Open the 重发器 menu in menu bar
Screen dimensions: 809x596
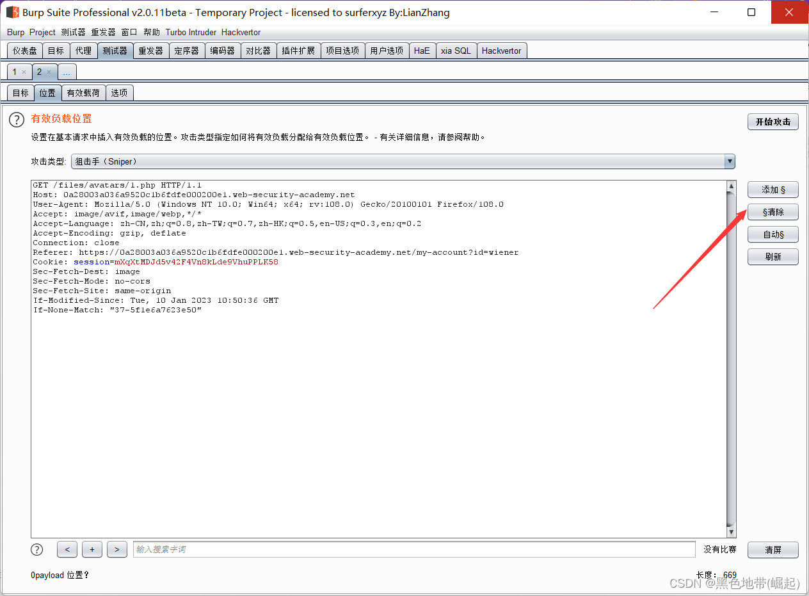point(103,32)
